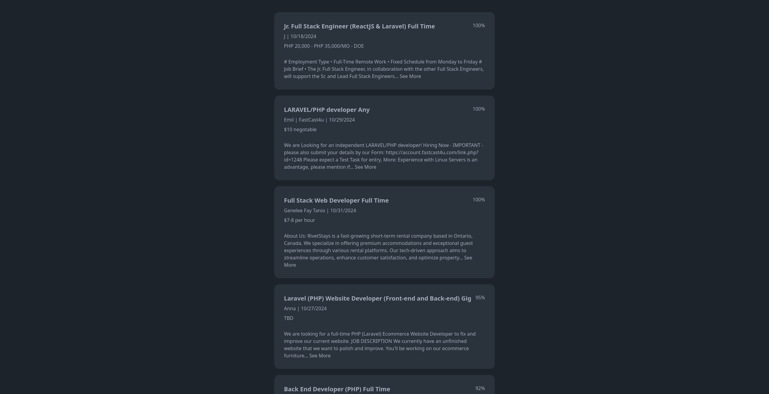The width and height of the screenshot is (769, 394).
Task: Open the Back End Developer (PHP) listing
Action: pyautogui.click(x=337, y=389)
